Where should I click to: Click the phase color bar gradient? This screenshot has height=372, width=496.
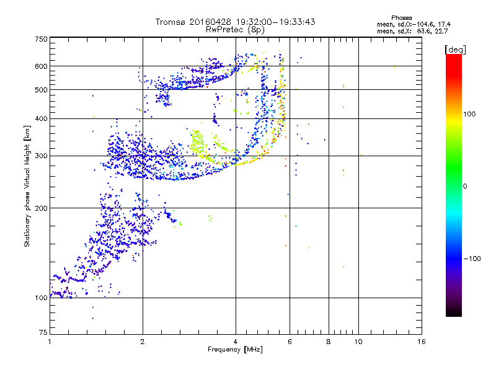pos(454,185)
